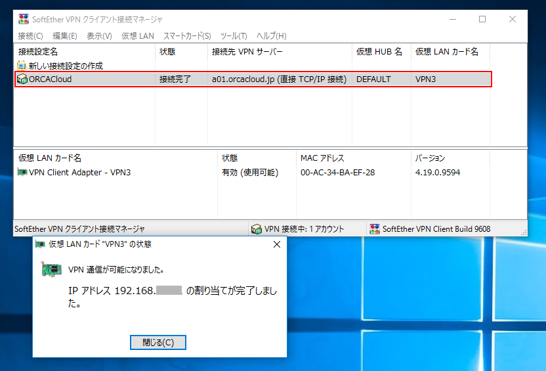Viewport: 546px width, 371px height.
Task: Select the ORCACloud connection name
Action: (50, 79)
